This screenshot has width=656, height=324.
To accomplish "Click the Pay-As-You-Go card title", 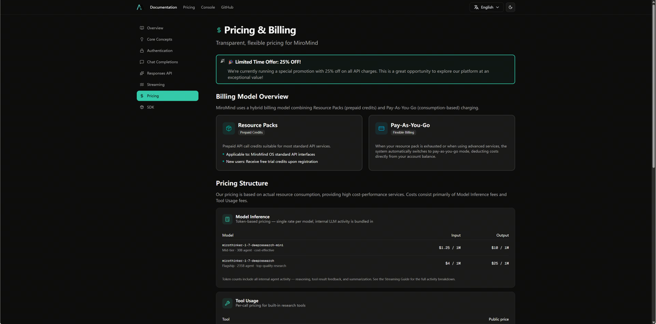I will [410, 125].
